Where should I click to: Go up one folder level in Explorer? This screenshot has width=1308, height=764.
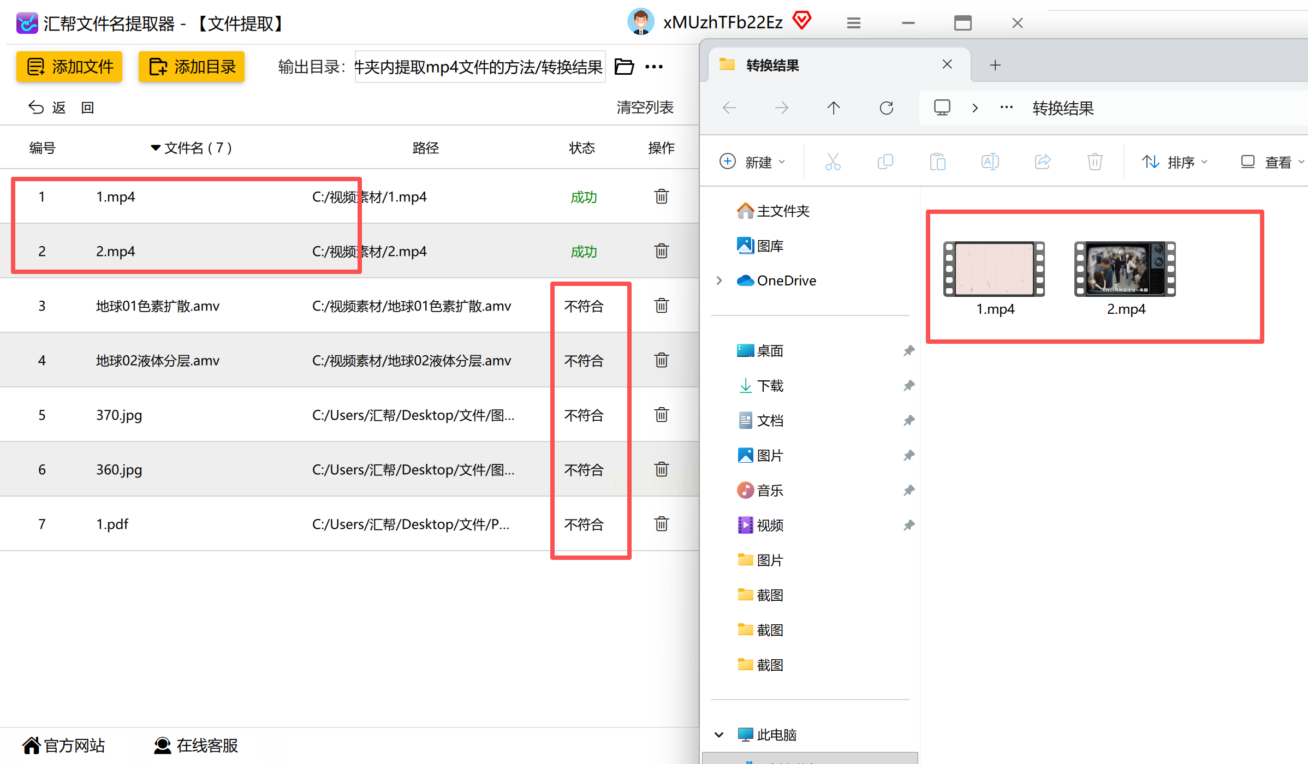(x=833, y=108)
